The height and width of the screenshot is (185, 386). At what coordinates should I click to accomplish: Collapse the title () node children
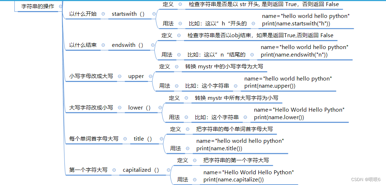point(161,139)
